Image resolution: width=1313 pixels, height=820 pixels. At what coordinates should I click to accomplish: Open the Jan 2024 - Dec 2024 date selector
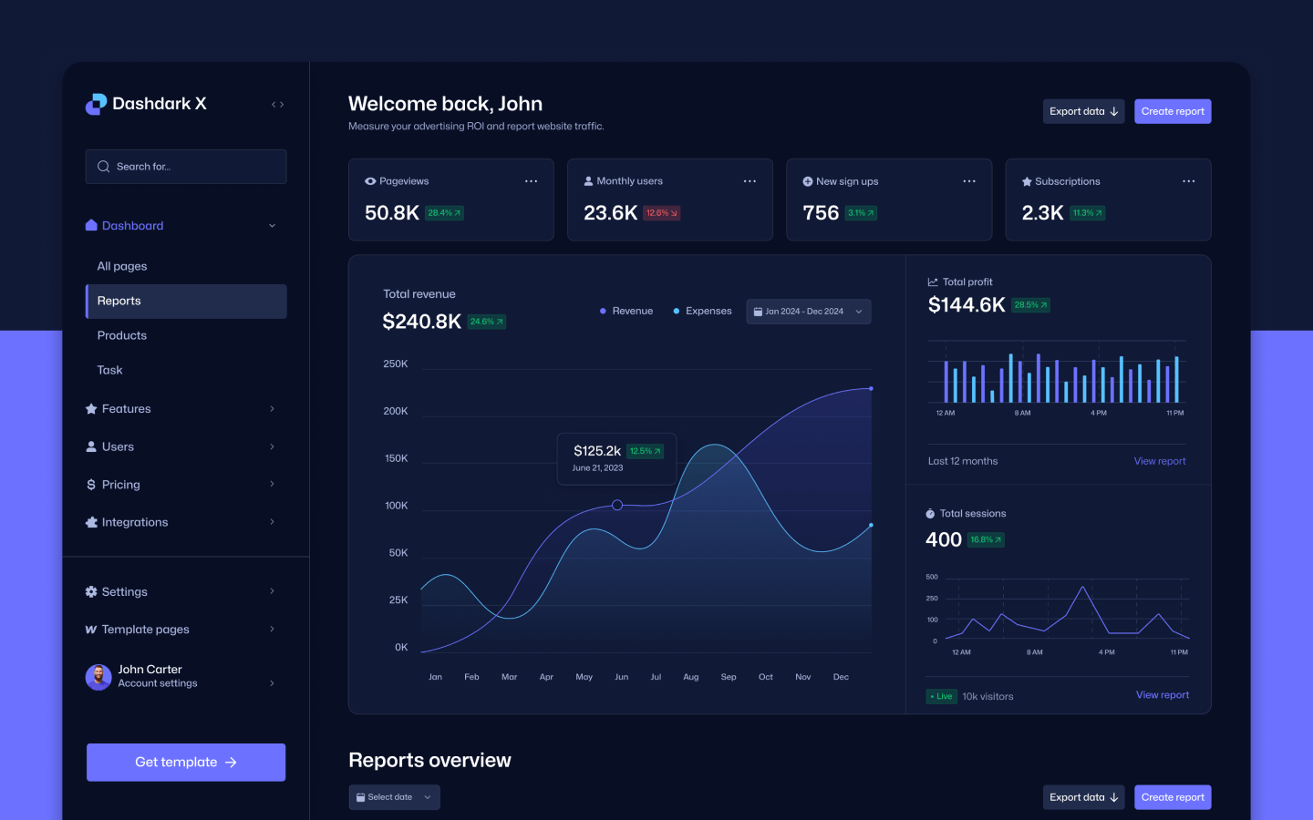(808, 311)
